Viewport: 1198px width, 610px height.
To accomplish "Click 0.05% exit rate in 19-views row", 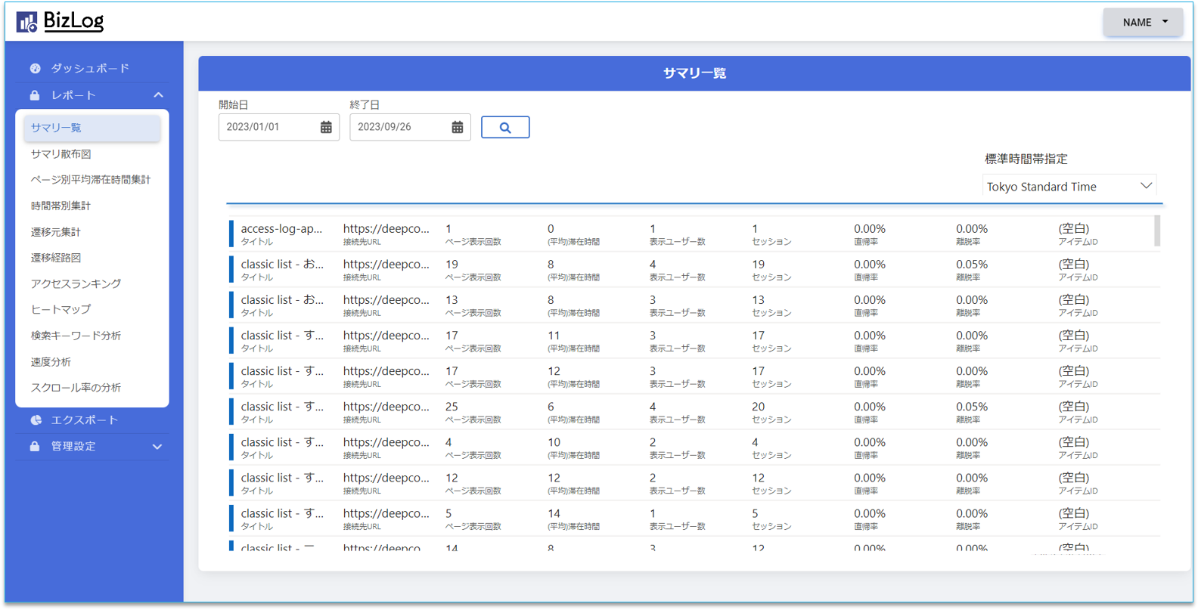I will pyautogui.click(x=972, y=265).
